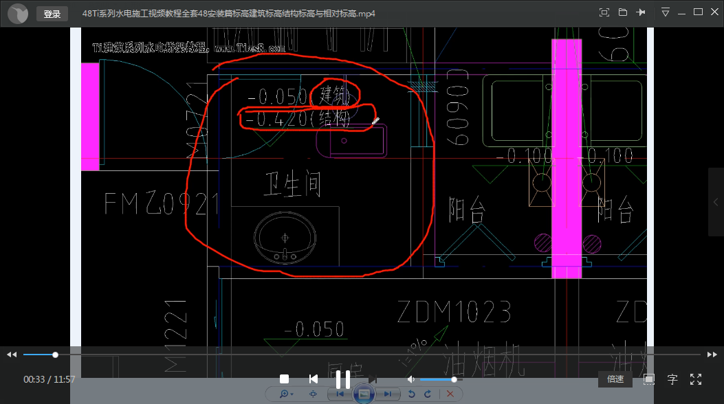Stop the video with the square button
Screen dimensions: 724x404
pos(284,379)
